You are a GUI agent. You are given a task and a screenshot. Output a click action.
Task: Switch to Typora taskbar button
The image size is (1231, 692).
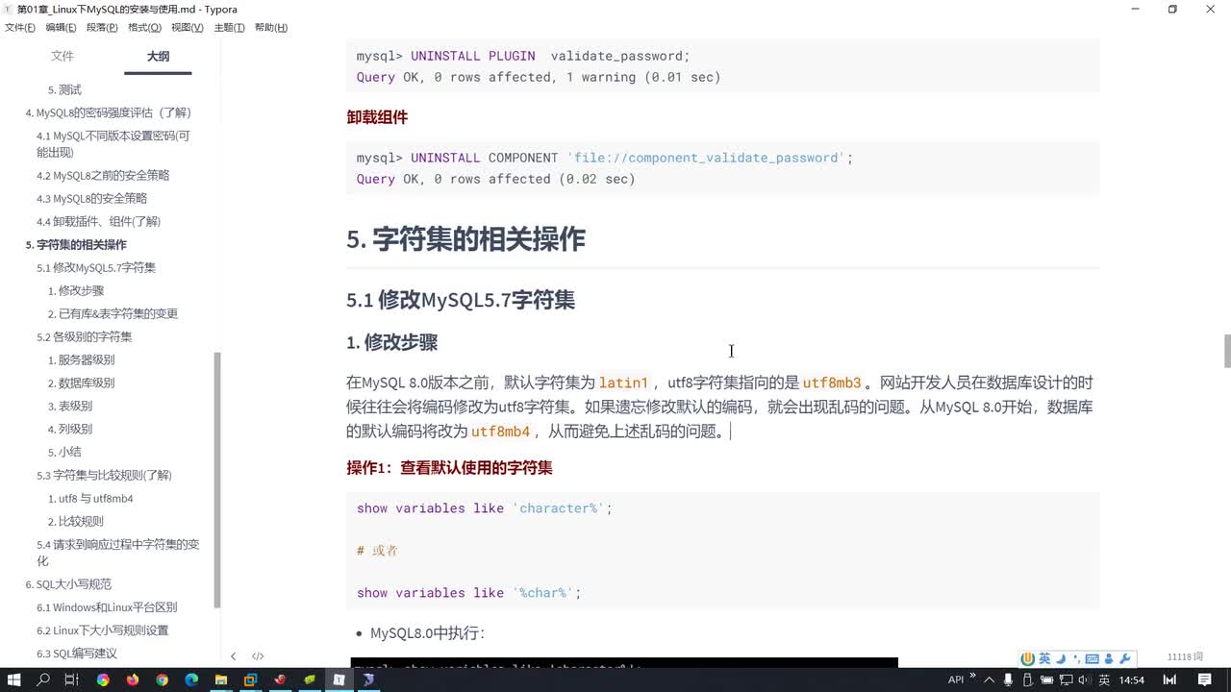339,680
